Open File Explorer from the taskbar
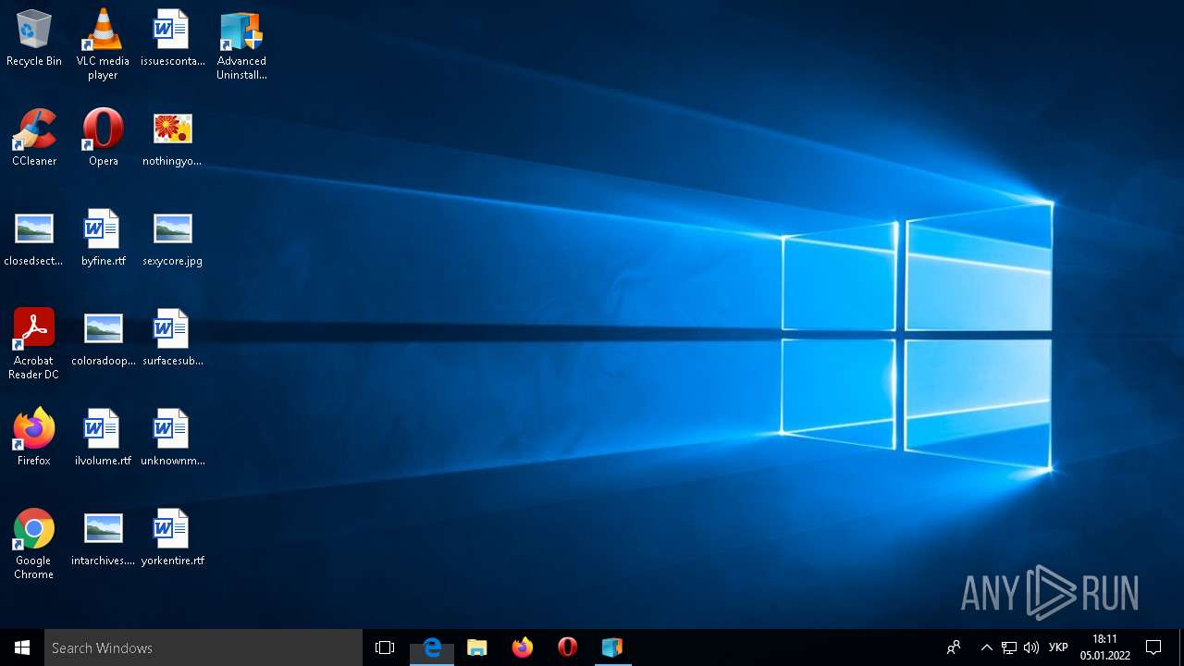This screenshot has height=666, width=1184. (x=477, y=647)
